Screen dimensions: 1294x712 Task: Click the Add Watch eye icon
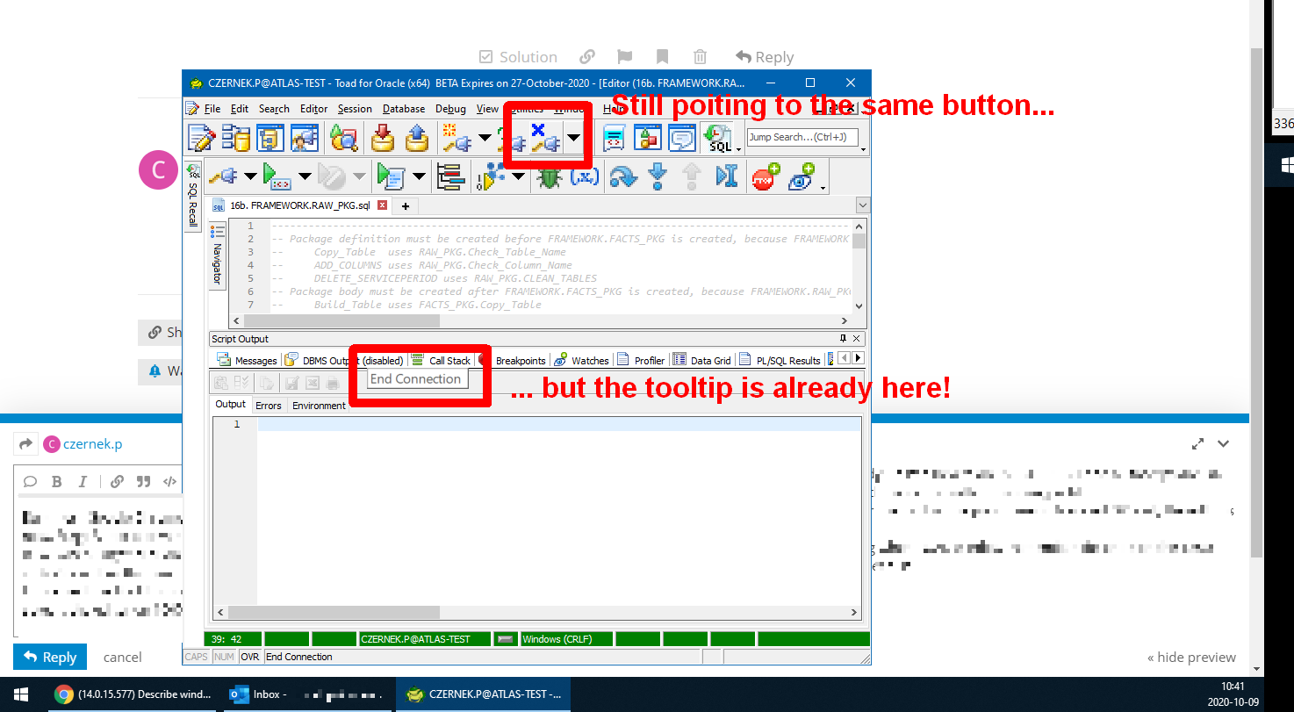(801, 176)
